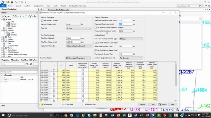Click the Report button
Viewport: 211px width, 118px height.
click(142, 104)
